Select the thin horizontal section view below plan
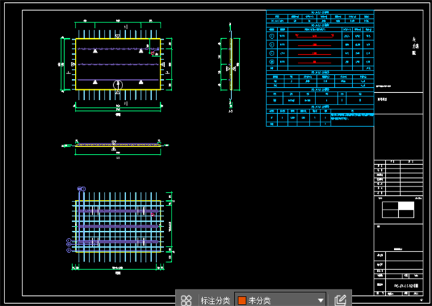 click(118, 145)
